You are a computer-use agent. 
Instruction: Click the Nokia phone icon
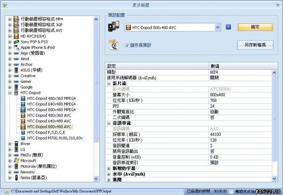[x=16, y=178]
